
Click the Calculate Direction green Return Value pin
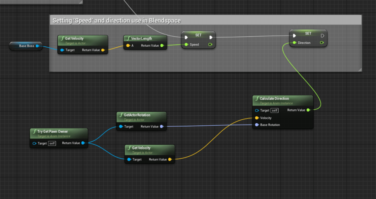308,110
